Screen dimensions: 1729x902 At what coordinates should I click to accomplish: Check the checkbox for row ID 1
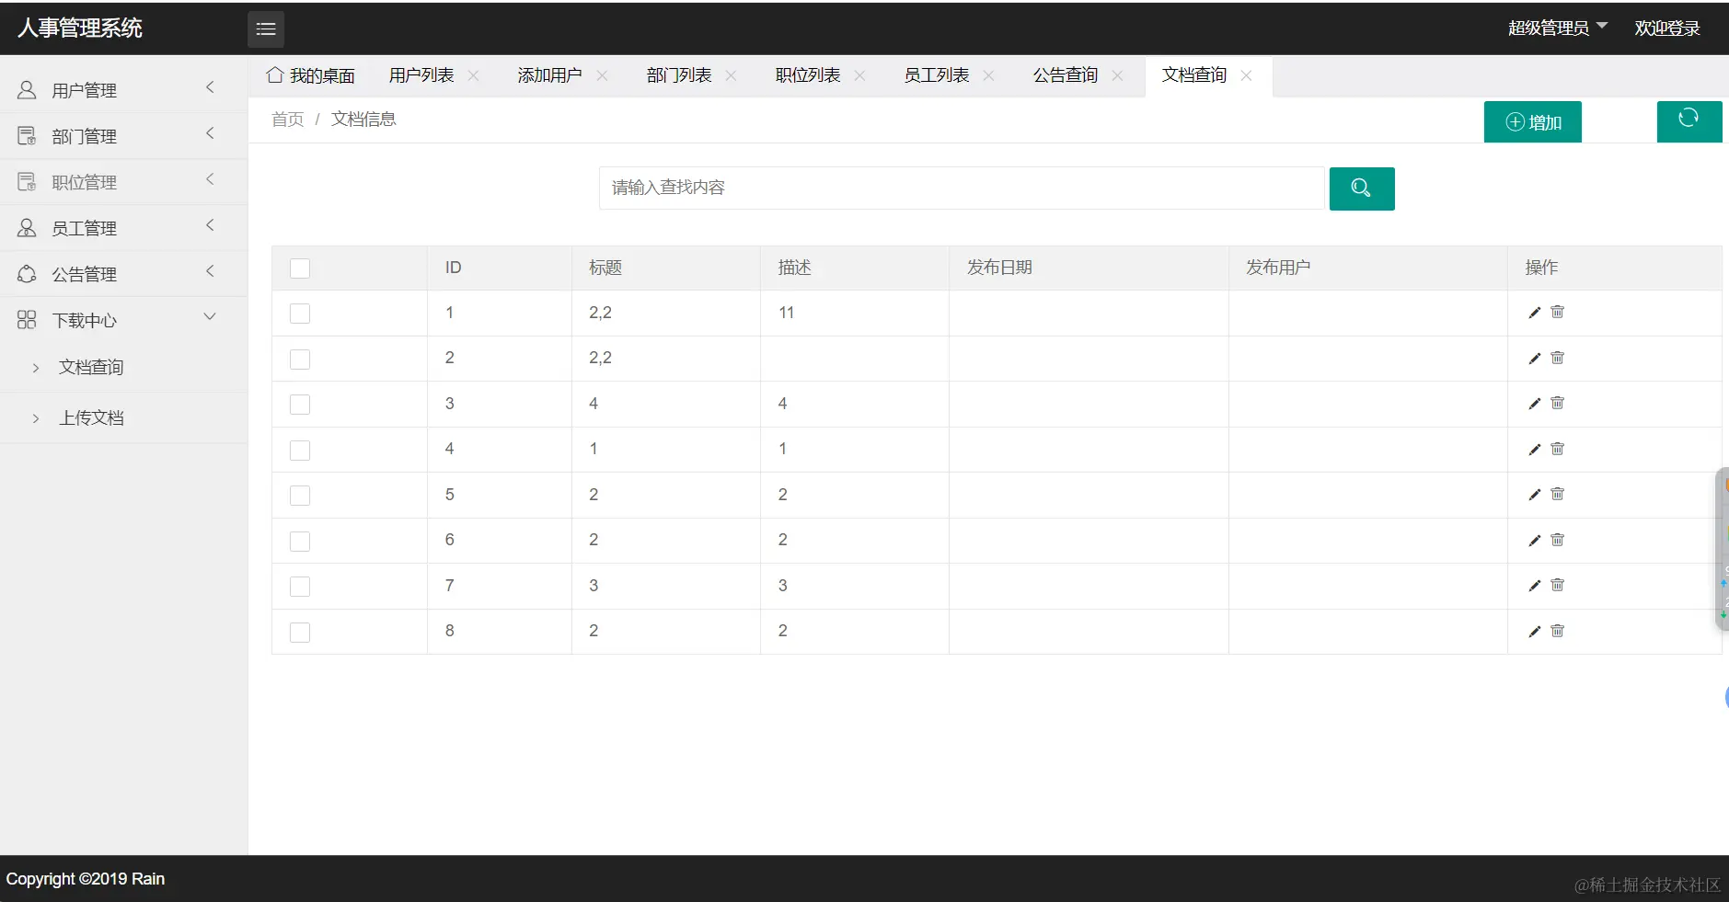click(x=300, y=314)
